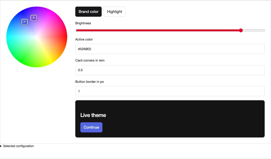Focus the Card corners in rem field
Screen dimensions: 271x159
[170, 70]
